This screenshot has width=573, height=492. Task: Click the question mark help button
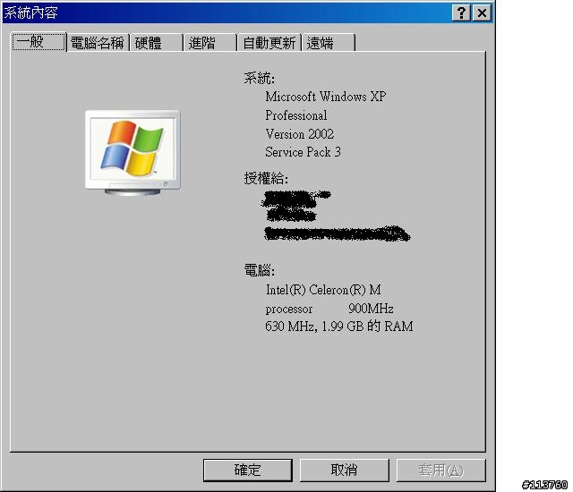click(461, 13)
